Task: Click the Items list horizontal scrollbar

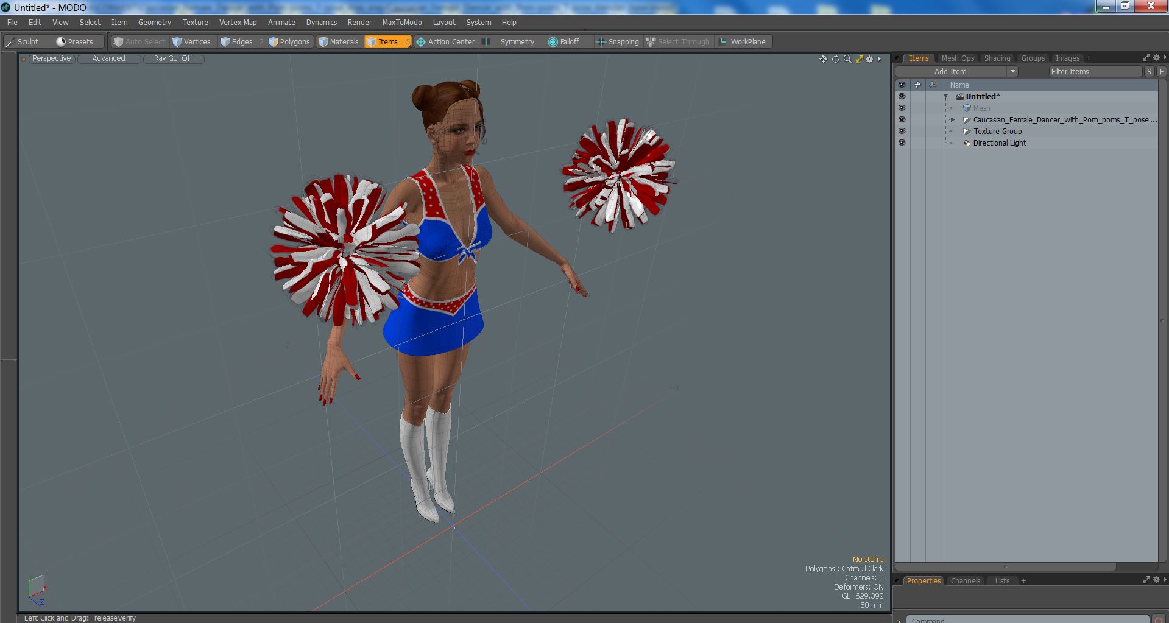Action: [x=1005, y=566]
